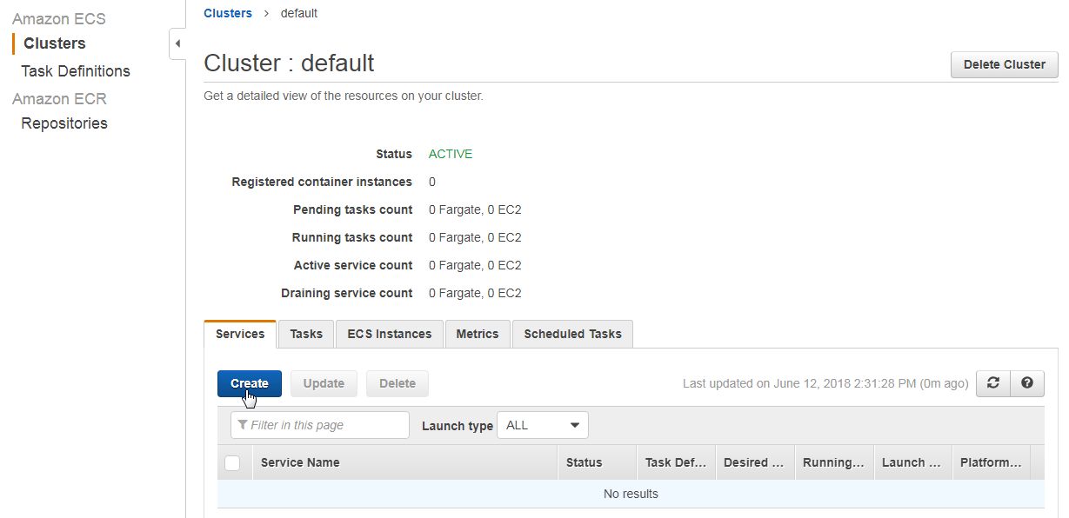Sort by the Service Name column
Image resolution: width=1069 pixels, height=518 pixels.
[x=404, y=462]
